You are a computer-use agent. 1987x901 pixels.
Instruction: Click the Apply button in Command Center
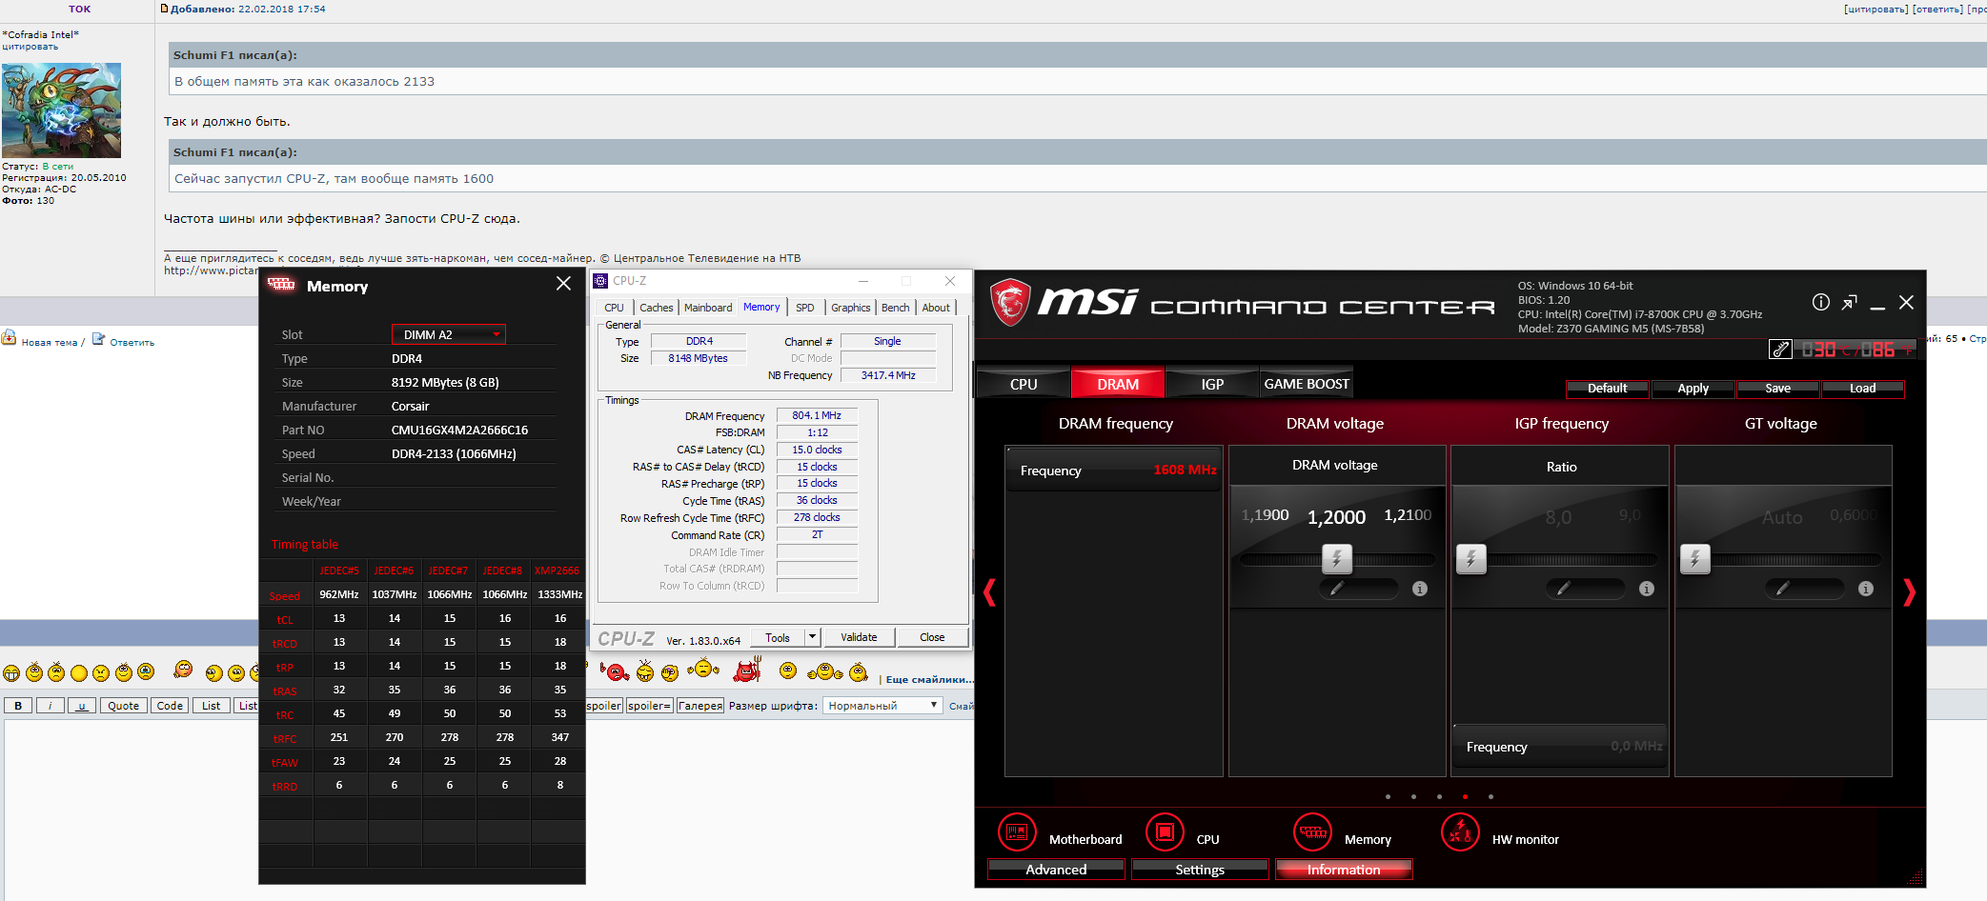click(1693, 389)
